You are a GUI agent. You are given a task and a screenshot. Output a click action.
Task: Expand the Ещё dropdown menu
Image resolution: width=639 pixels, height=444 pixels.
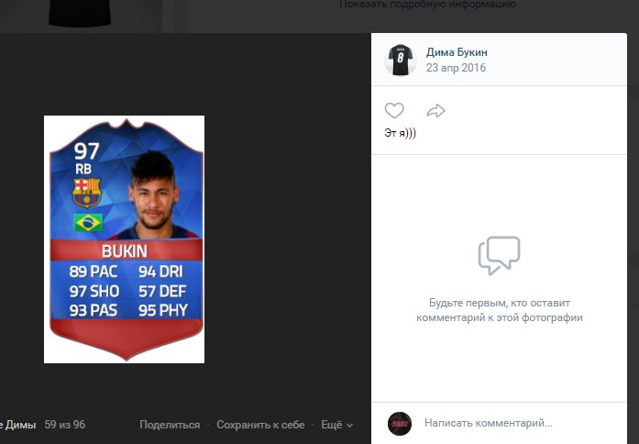coord(336,425)
